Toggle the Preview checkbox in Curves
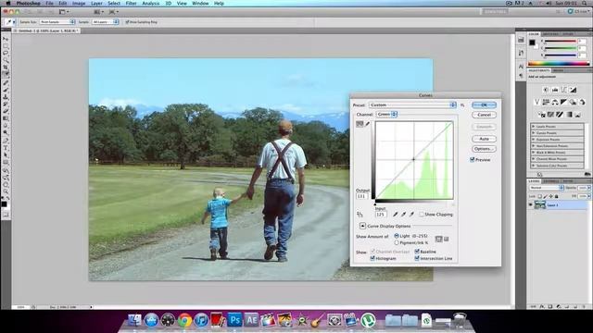The height and width of the screenshot is (333, 593). point(472,160)
